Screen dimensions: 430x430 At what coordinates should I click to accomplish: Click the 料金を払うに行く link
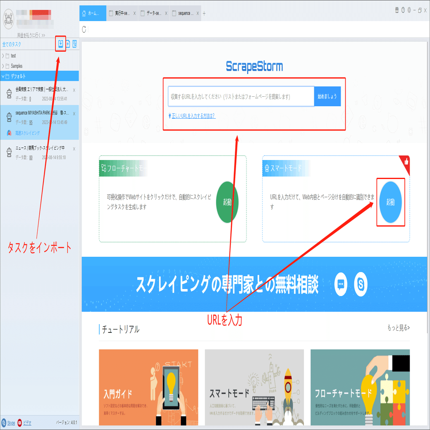[31, 35]
